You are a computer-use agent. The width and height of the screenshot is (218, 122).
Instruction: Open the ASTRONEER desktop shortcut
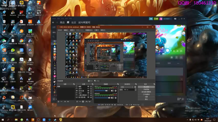pyautogui.click(x=39, y=23)
